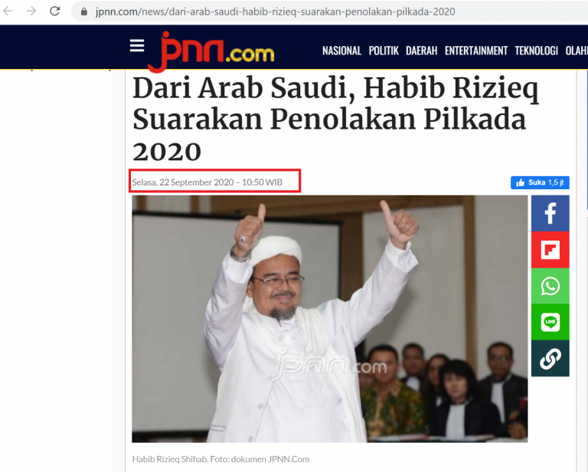Reload the page in browser
Image resolution: width=588 pixels, height=472 pixels.
click(55, 11)
